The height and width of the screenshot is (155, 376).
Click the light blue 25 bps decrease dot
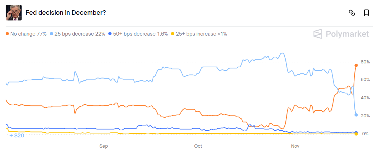pos(52,34)
